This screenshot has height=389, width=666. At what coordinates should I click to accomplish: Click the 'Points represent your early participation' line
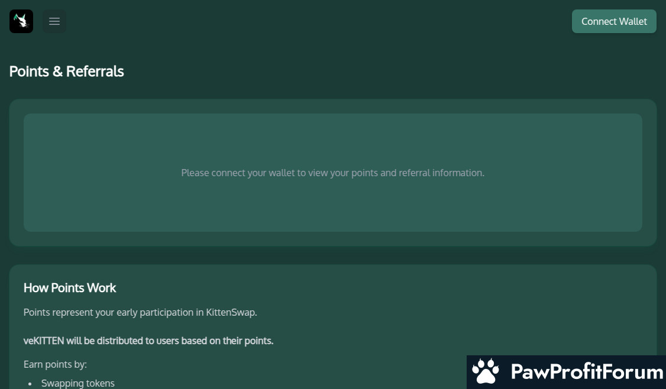click(x=140, y=312)
